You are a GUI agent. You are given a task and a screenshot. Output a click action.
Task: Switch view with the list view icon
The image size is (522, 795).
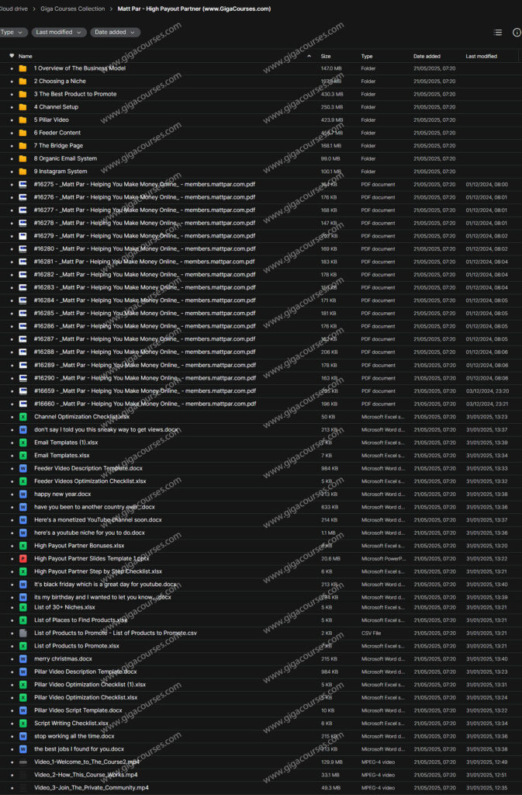point(498,33)
